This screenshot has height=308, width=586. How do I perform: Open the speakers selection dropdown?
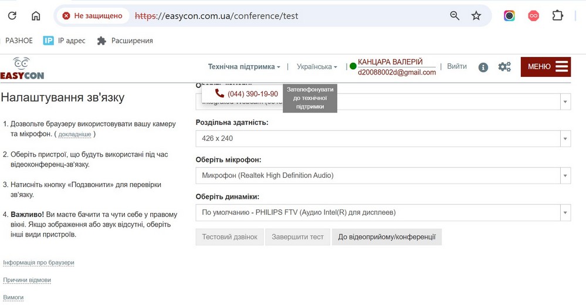(x=382, y=212)
